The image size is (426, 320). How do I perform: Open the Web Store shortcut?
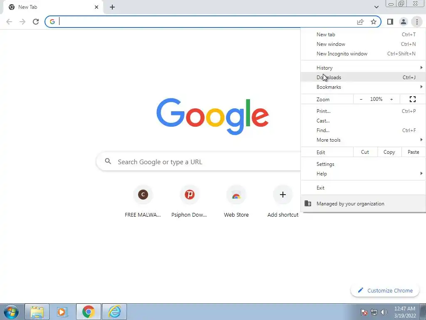tap(236, 202)
